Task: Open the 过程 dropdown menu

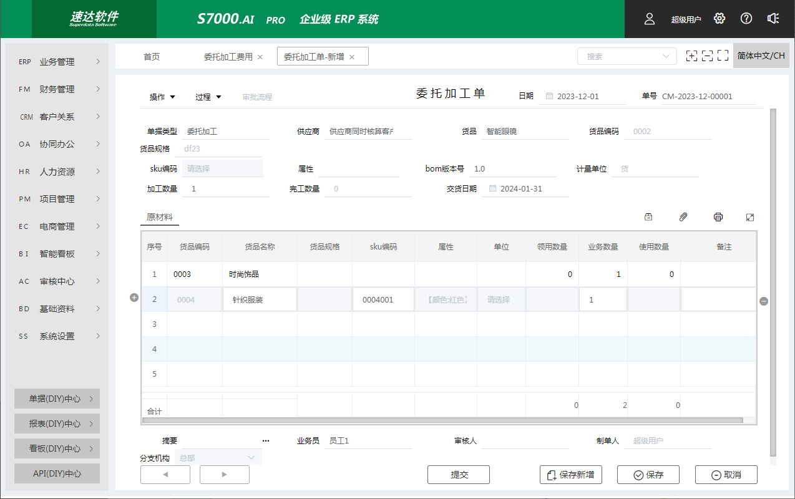Action: pyautogui.click(x=208, y=97)
